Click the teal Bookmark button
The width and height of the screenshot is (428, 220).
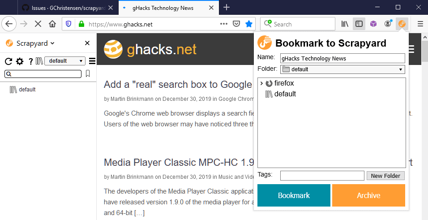pos(294,195)
